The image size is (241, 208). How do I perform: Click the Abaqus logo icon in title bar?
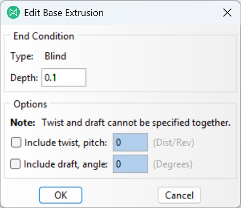tap(13, 12)
